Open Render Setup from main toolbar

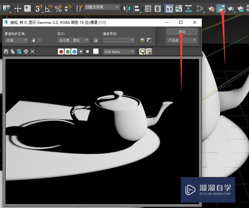[x=211, y=8]
